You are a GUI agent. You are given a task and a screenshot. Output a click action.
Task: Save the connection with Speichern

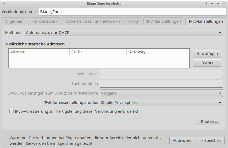pyautogui.click(x=211, y=141)
